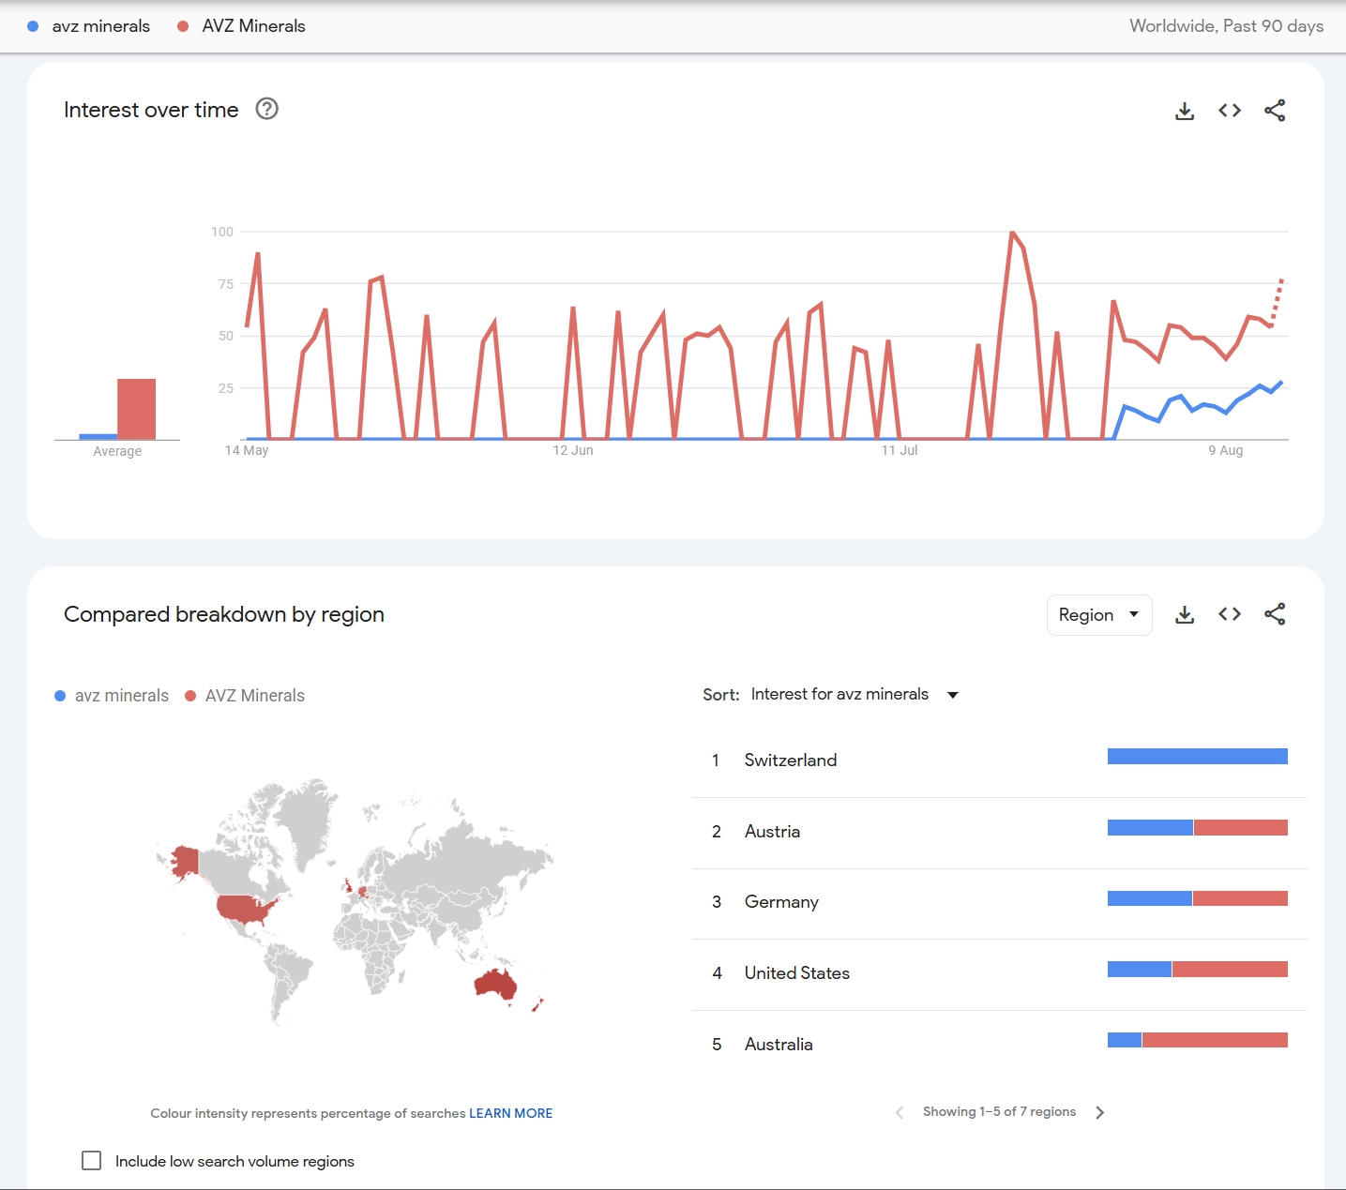This screenshot has width=1346, height=1190.
Task: Click the Worldwide, Past 90 days text
Action: (1227, 26)
